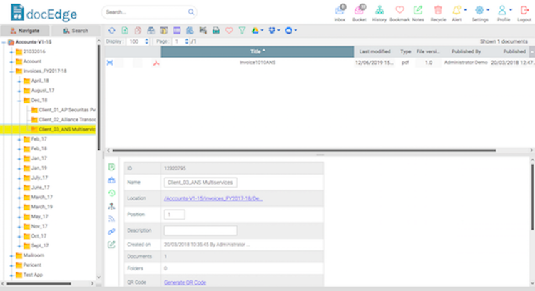Open the Alert dropdown arrow
The height and width of the screenshot is (291, 535).
tap(465, 10)
